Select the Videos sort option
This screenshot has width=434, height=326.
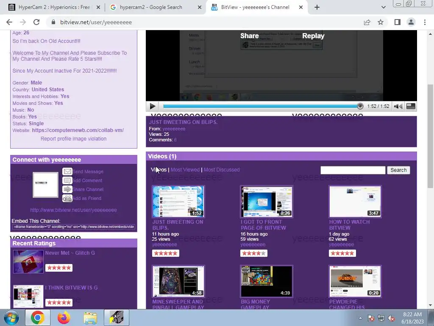tap(159, 170)
